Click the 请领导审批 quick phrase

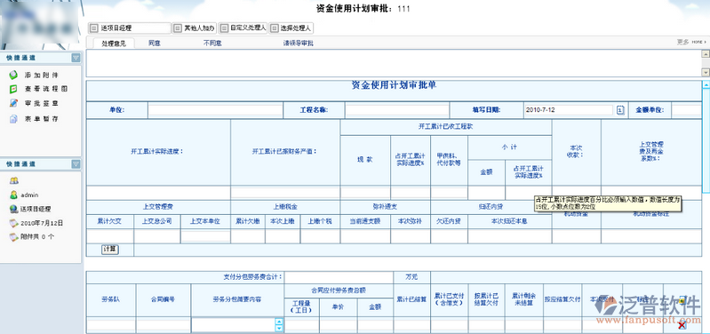tap(299, 44)
